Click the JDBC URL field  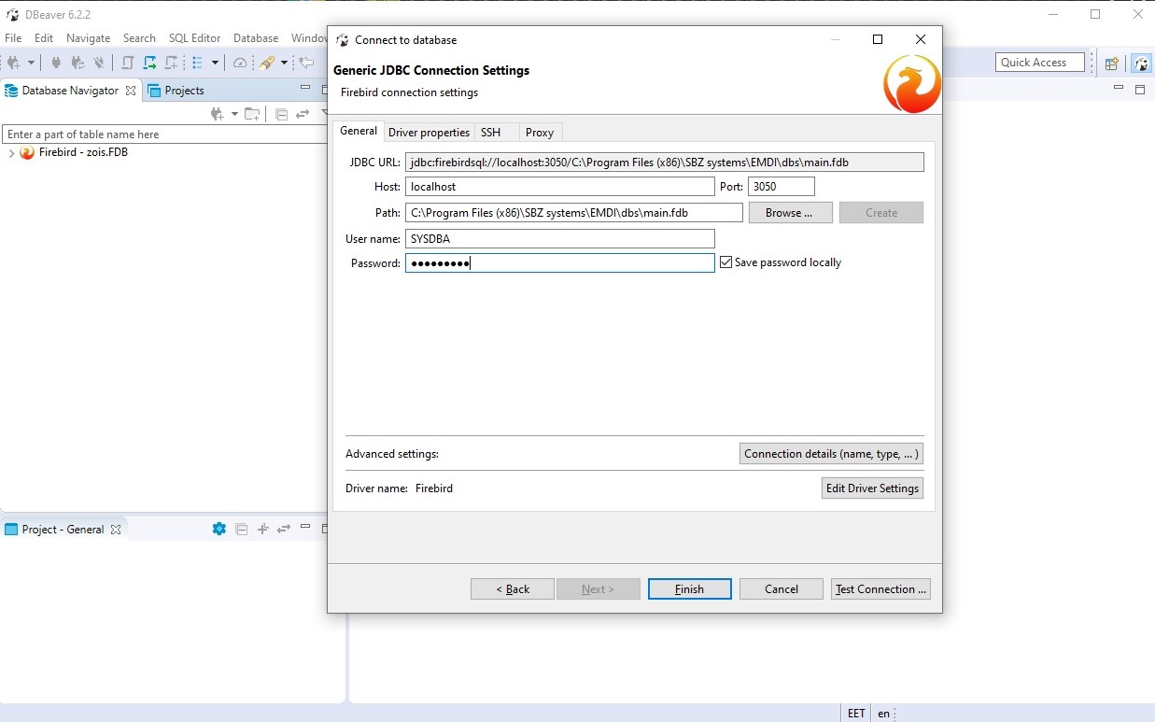pyautogui.click(x=665, y=163)
